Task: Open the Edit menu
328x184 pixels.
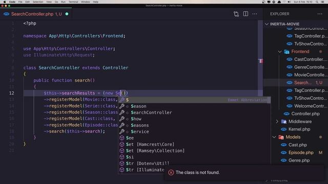Action: click(x=27, y=2)
